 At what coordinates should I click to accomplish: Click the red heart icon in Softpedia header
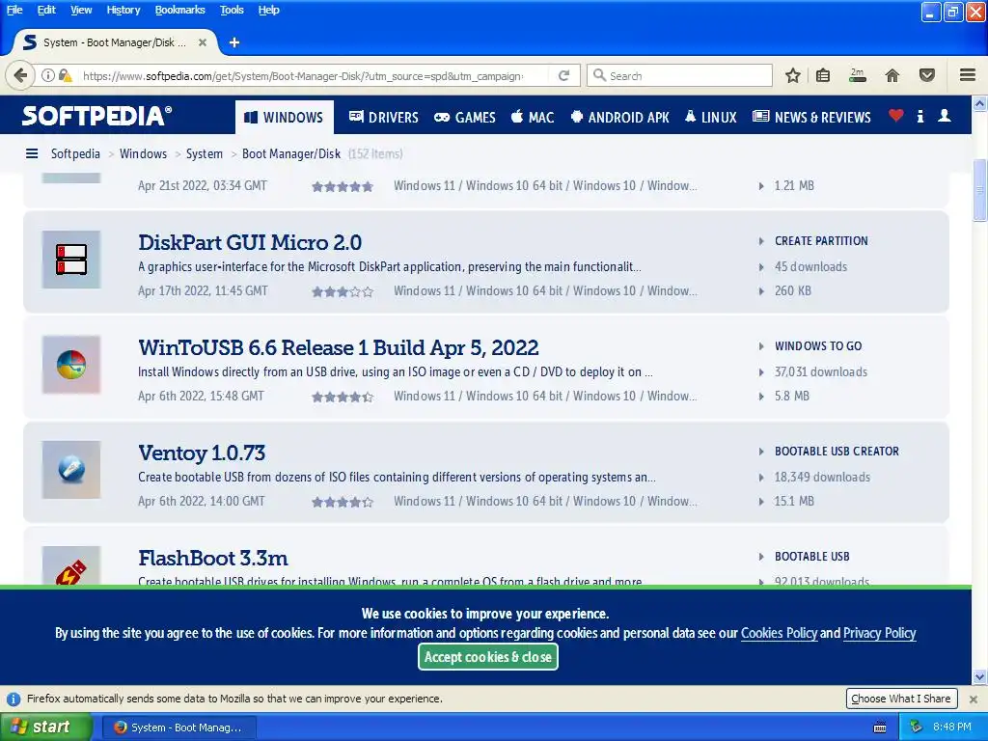point(896,116)
